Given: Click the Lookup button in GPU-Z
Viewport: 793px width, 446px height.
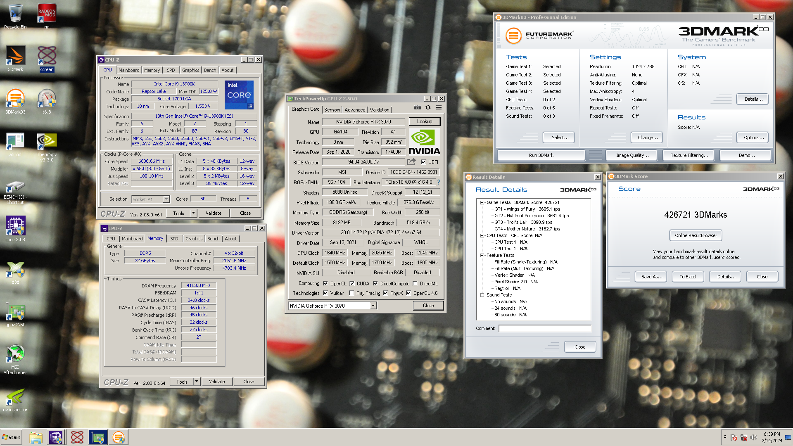Looking at the screenshot, I should [x=425, y=121].
